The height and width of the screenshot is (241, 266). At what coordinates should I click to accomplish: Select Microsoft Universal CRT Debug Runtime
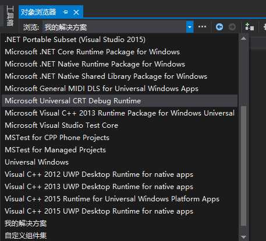(x=119, y=101)
